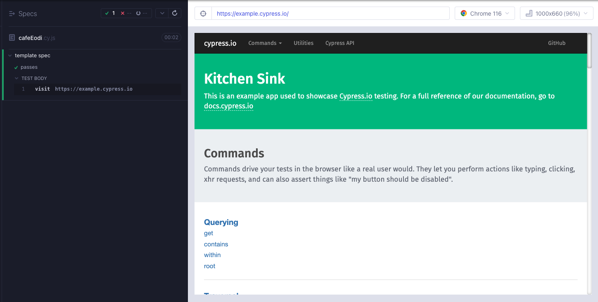Open the 1000x660 viewport size dropdown
Image resolution: width=598 pixels, height=302 pixels.
pyautogui.click(x=557, y=14)
